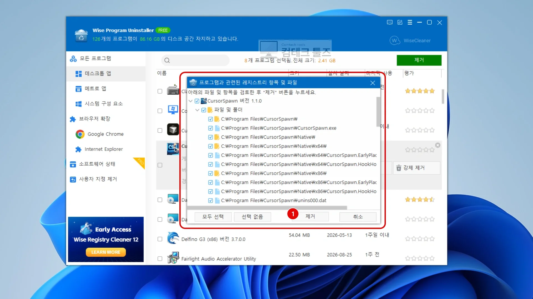Uncheck the Native\x64\ folder checkbox
Screen dimensions: 533x299
210,146
